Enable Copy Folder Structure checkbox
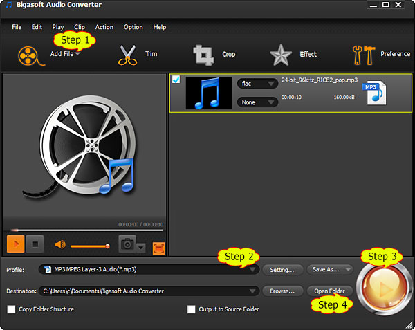Image resolution: width=415 pixels, height=330 pixels. (11, 309)
